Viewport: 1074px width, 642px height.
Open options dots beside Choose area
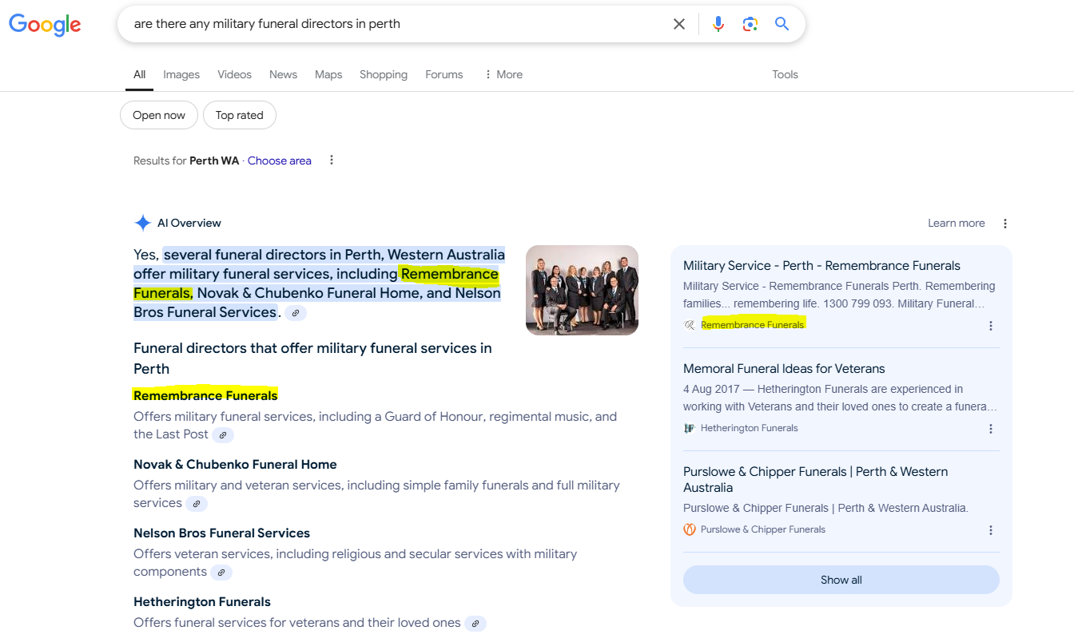(332, 160)
